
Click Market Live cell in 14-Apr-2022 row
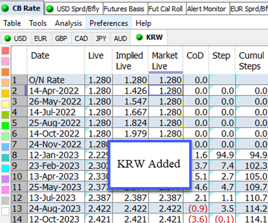(166, 91)
